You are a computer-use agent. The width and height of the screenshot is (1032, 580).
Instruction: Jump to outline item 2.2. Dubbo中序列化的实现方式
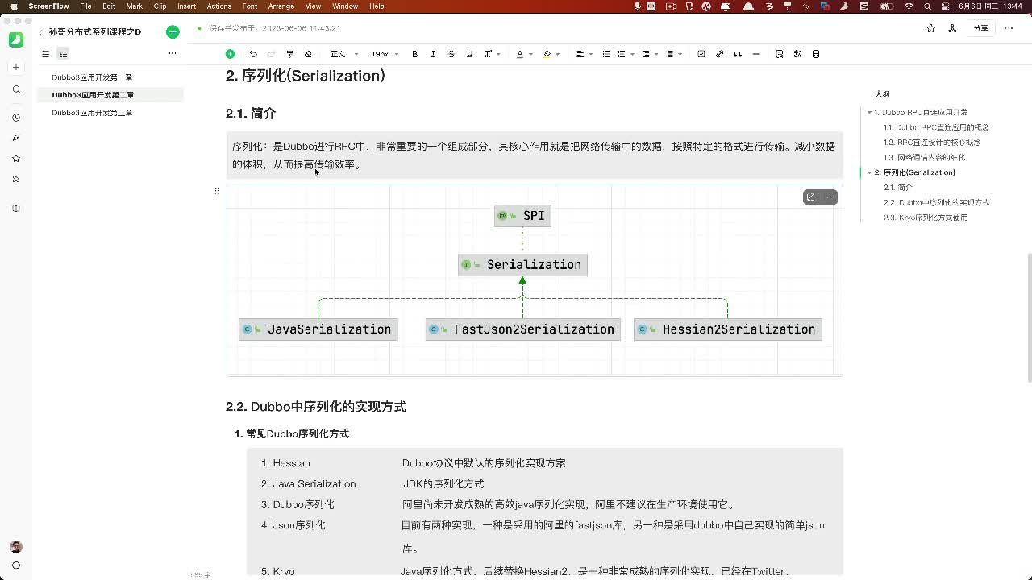click(x=936, y=203)
